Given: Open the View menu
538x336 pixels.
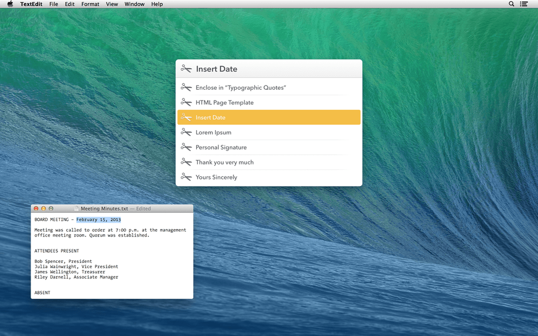Looking at the screenshot, I should point(112,4).
